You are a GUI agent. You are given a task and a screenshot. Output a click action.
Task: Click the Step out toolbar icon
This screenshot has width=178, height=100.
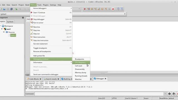click(99, 9)
